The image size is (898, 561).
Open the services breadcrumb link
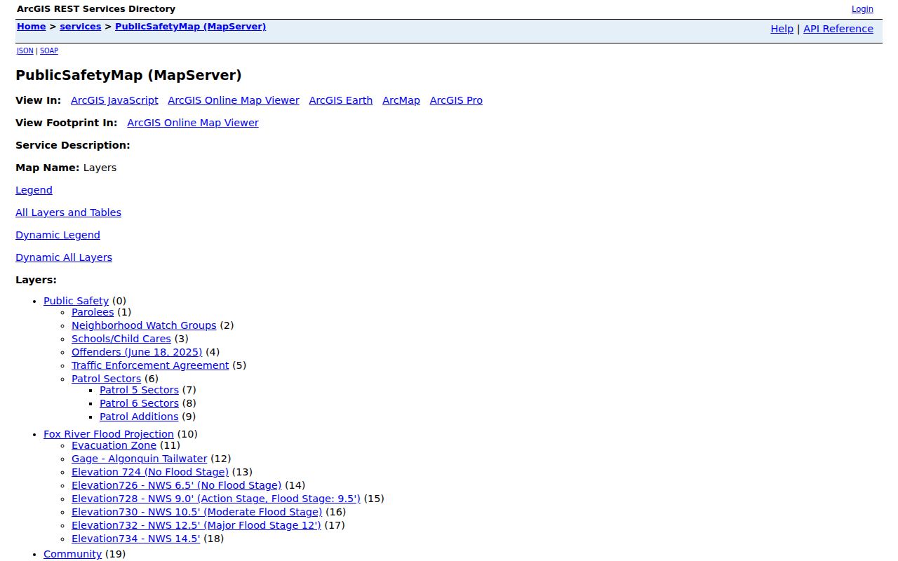80,27
